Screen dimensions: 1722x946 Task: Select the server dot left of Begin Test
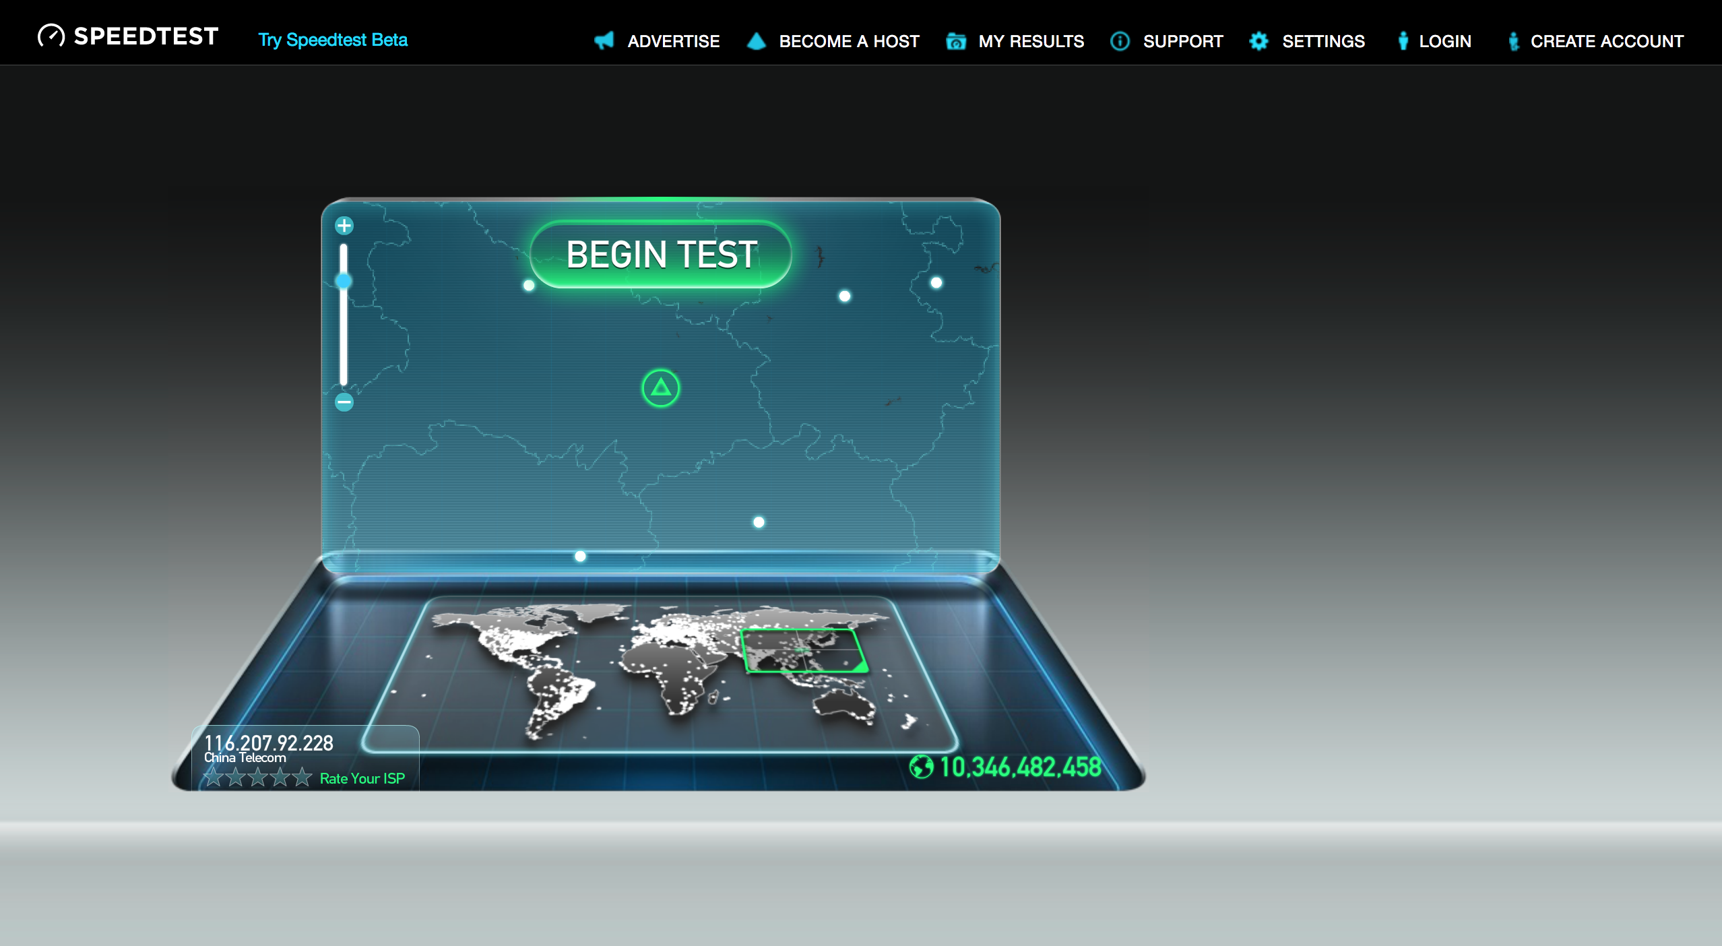pyautogui.click(x=529, y=285)
